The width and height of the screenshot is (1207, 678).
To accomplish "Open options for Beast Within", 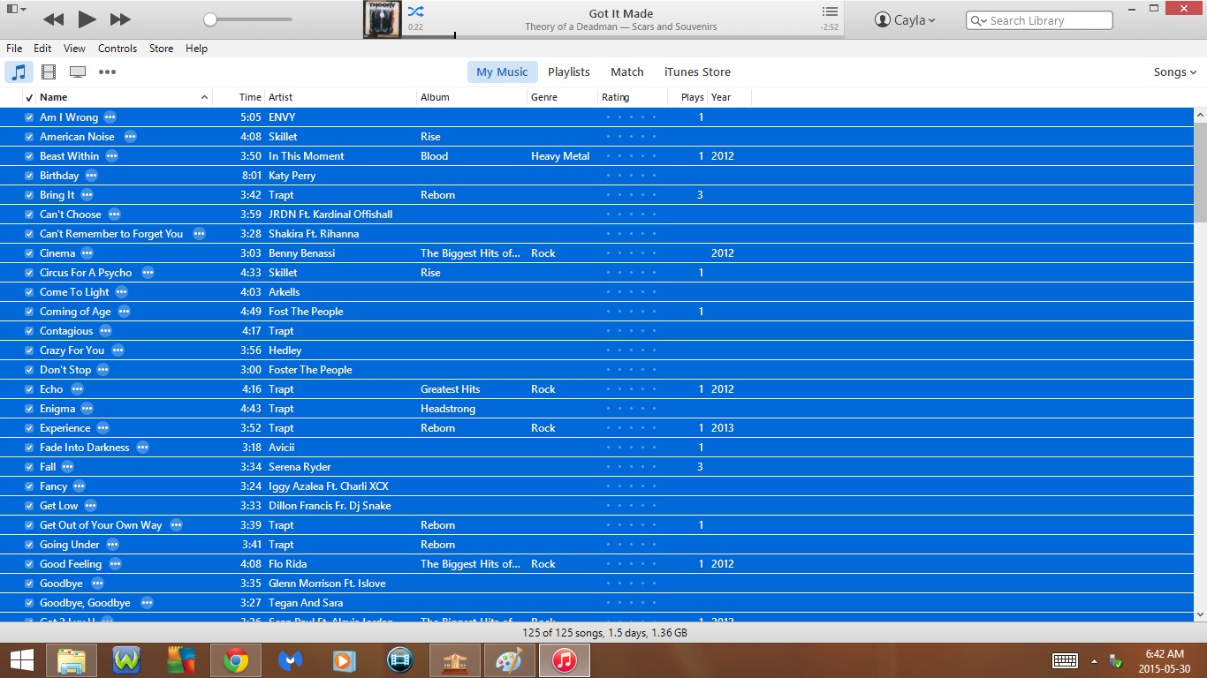I will [x=111, y=156].
